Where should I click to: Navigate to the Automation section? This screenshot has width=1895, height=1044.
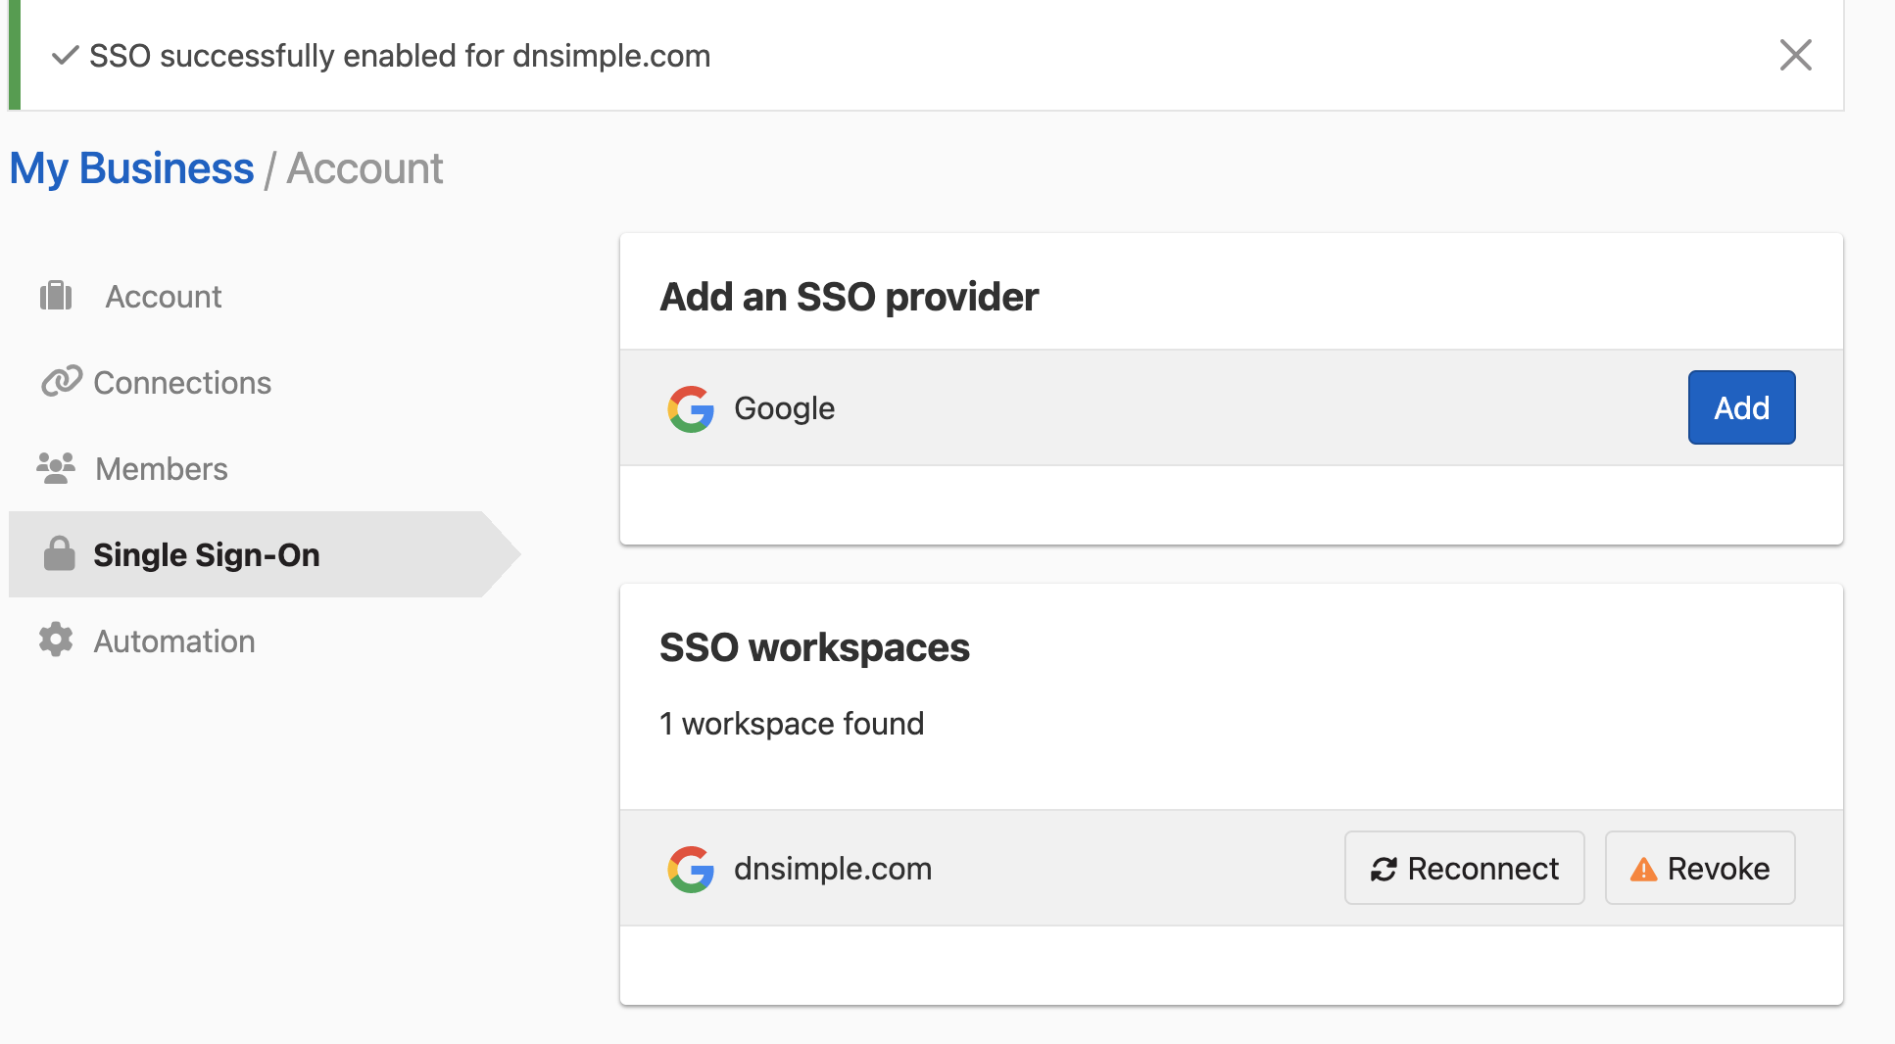pyautogui.click(x=174, y=641)
